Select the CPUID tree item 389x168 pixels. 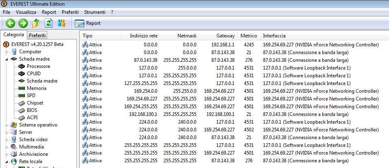tap(33, 74)
